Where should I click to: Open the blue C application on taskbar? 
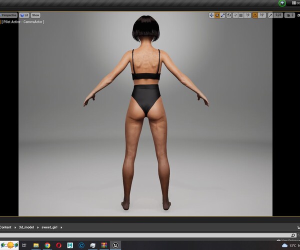[81, 245]
